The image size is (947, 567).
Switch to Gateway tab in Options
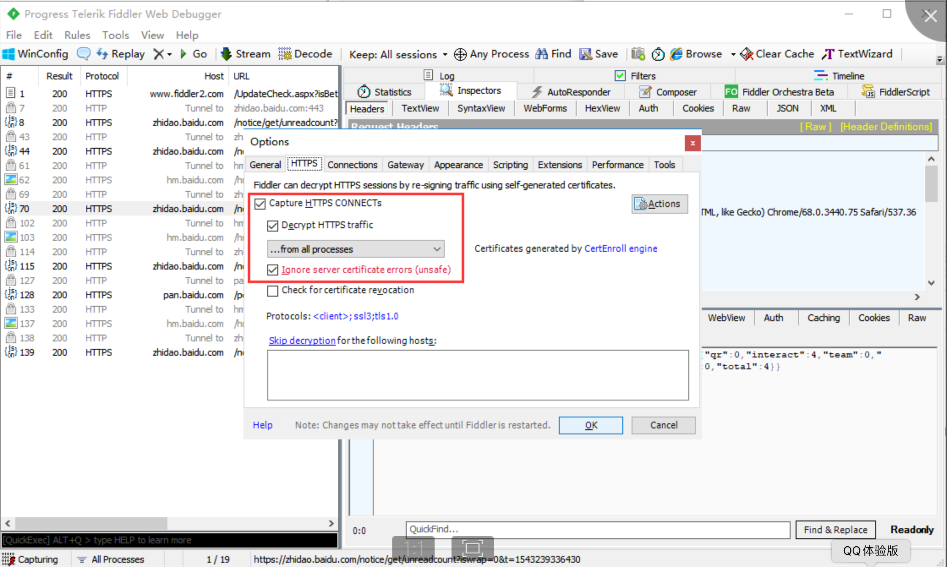405,165
